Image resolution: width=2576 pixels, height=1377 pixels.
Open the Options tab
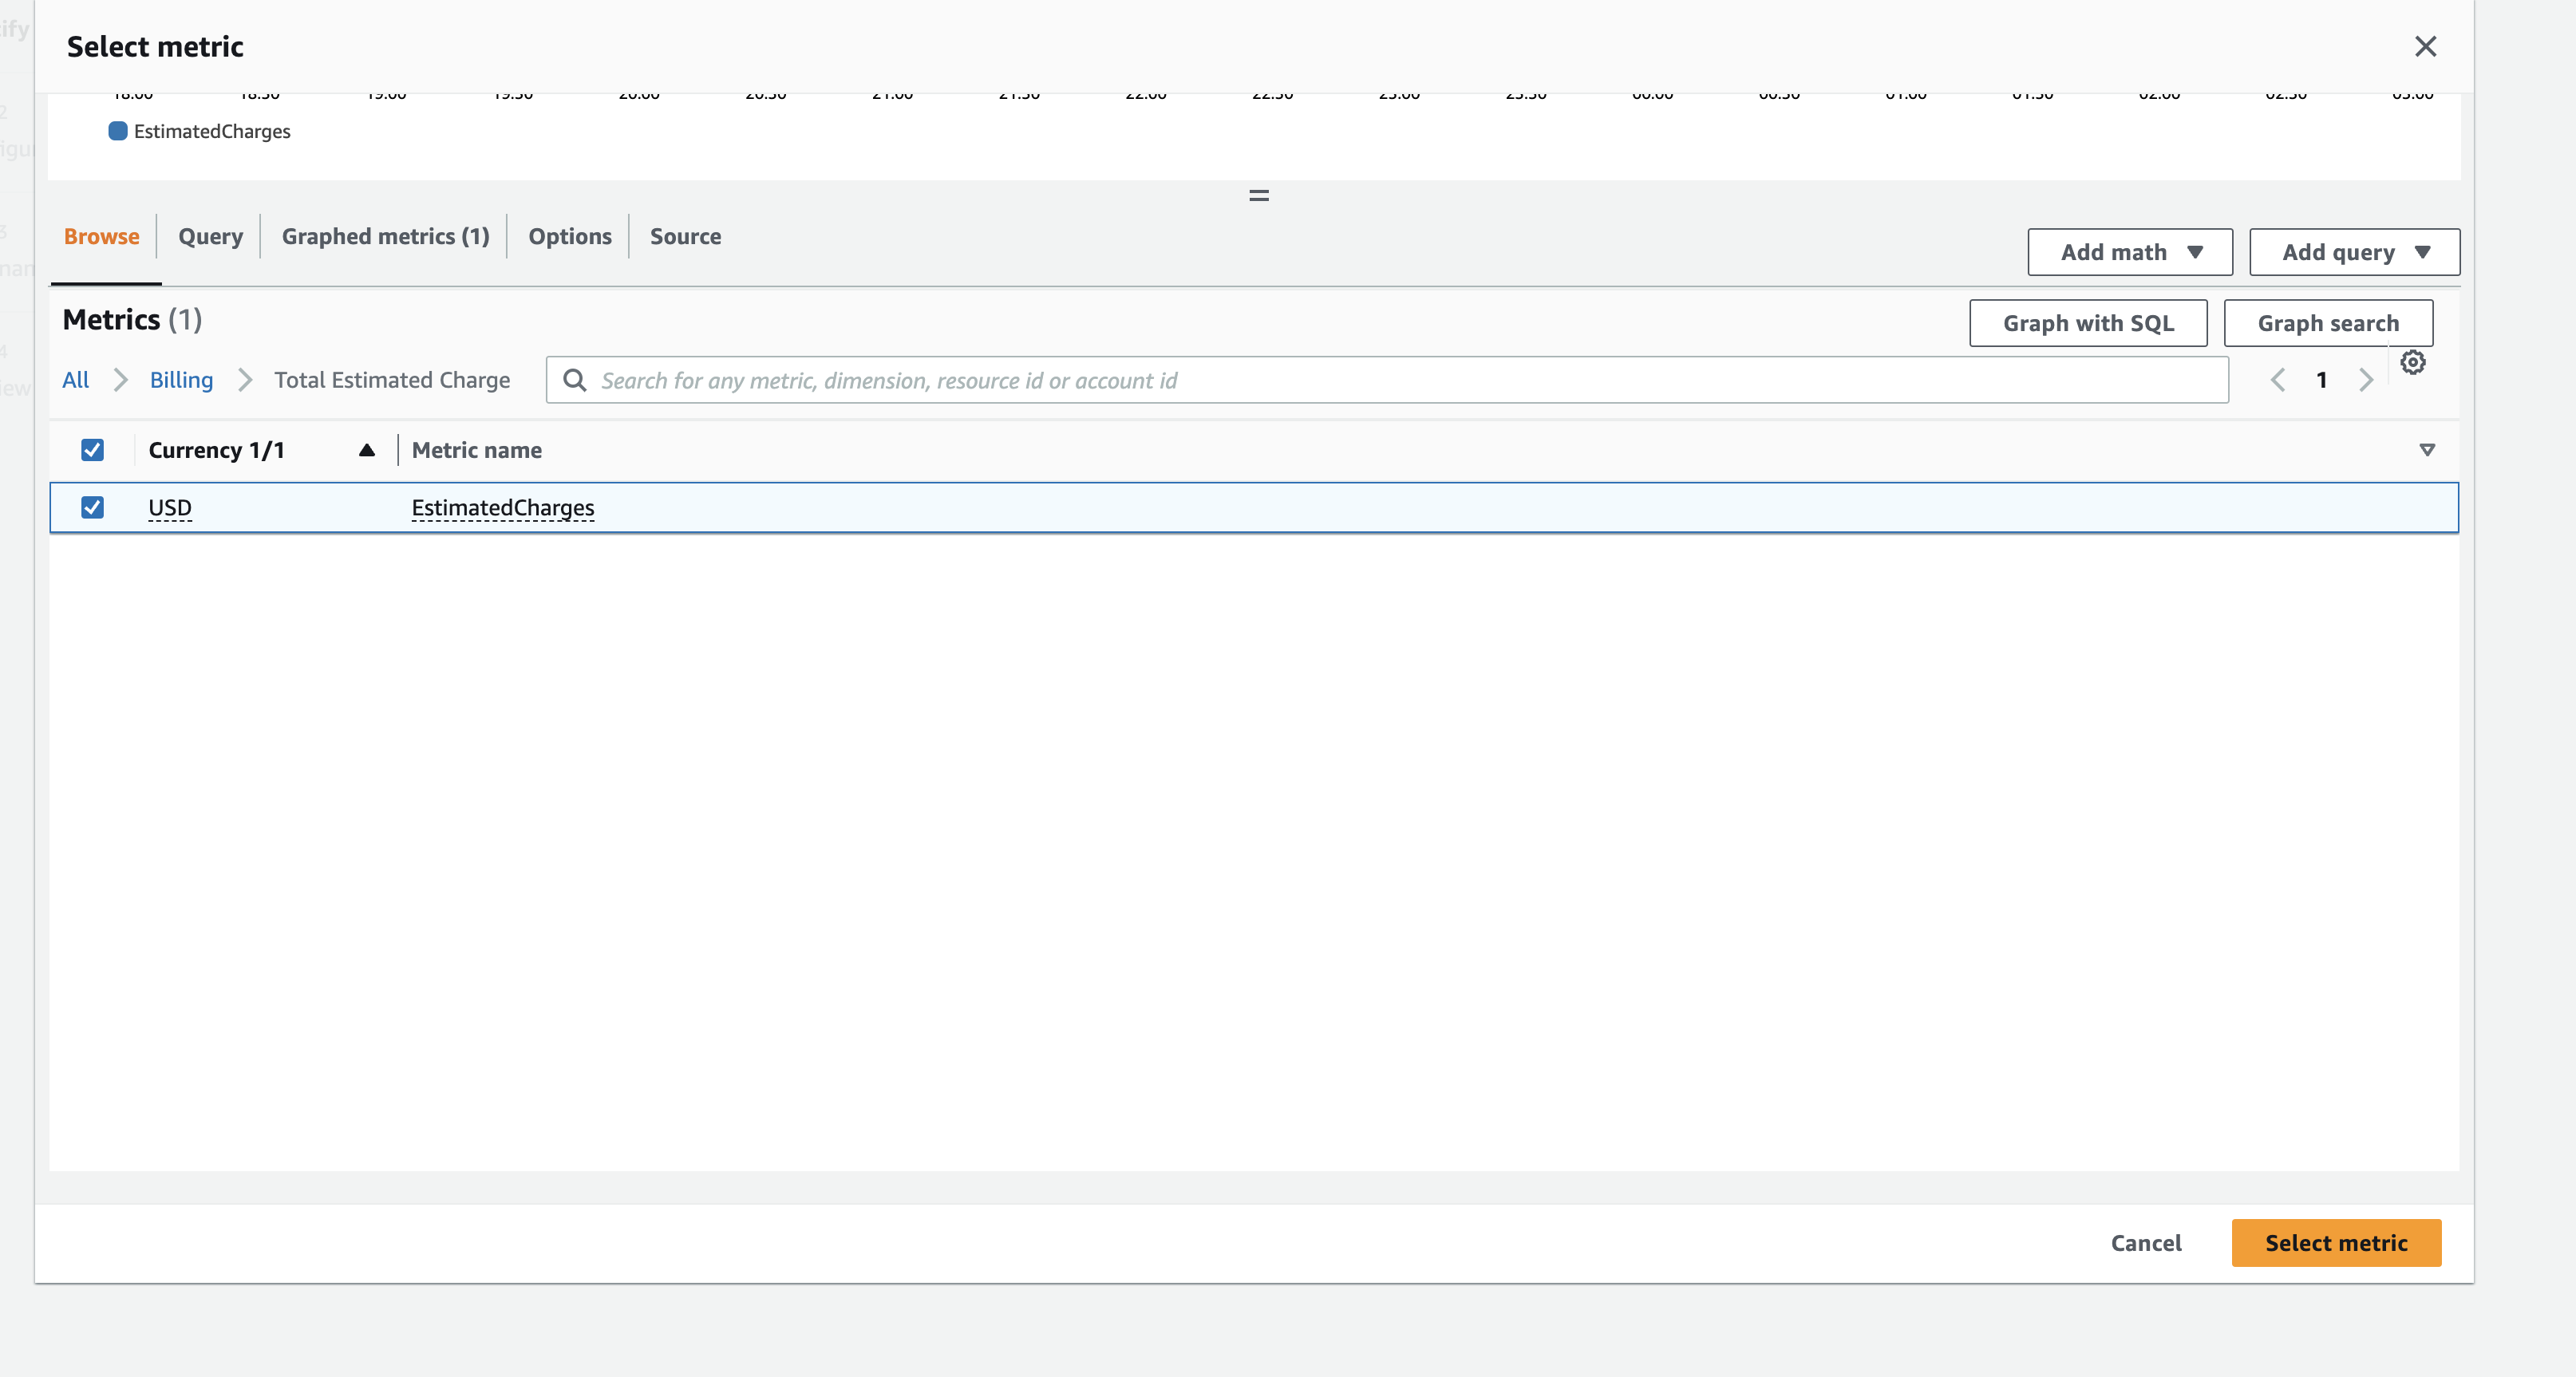pyautogui.click(x=569, y=237)
